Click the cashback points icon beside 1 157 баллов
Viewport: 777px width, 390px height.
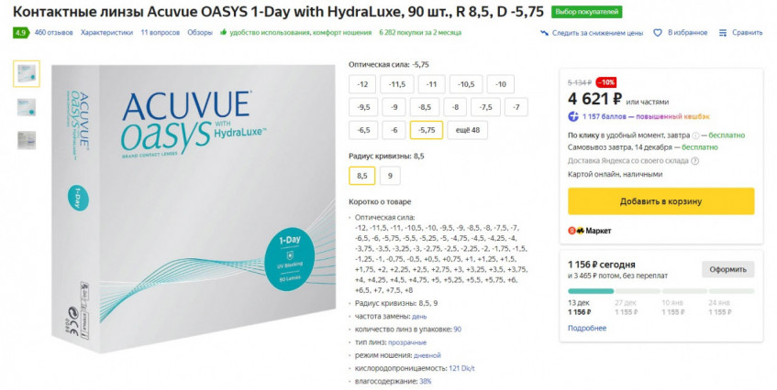pos(573,116)
